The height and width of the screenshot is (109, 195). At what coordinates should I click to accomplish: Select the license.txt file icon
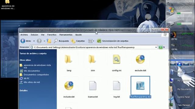pos(93,85)
